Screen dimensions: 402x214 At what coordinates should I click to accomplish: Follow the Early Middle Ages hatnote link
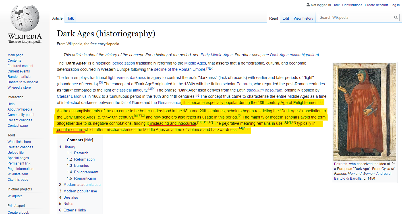216,55
